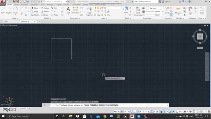This screenshot has width=211, height=119.
Task: Open the object color ByLayer dropdown
Action: 155,8
